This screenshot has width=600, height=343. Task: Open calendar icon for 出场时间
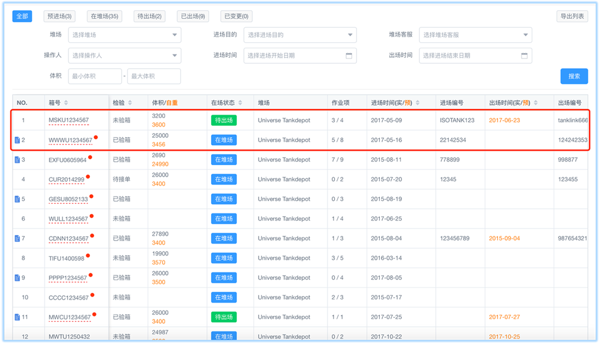pos(524,55)
